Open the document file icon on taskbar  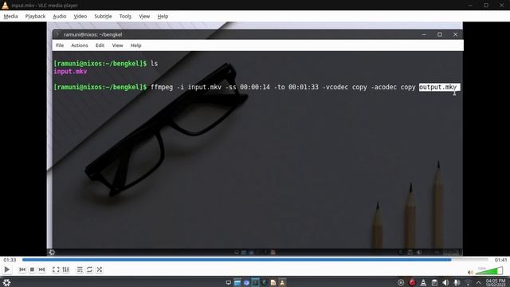(x=273, y=282)
